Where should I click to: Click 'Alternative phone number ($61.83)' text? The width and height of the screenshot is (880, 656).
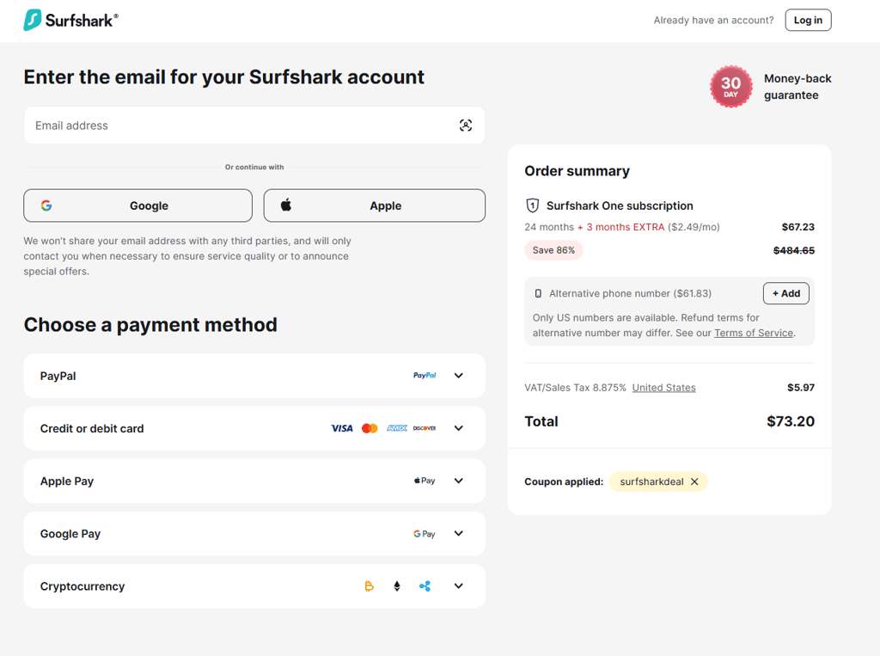630,293
